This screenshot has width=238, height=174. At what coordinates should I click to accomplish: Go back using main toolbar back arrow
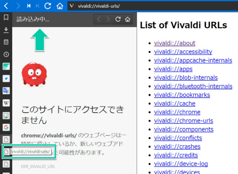pyautogui.click(x=6, y=6)
